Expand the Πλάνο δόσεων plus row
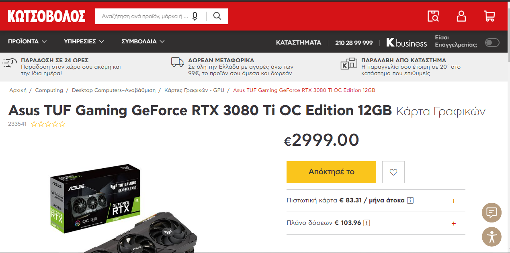Screen dimensions: 510x253 pos(376,223)
